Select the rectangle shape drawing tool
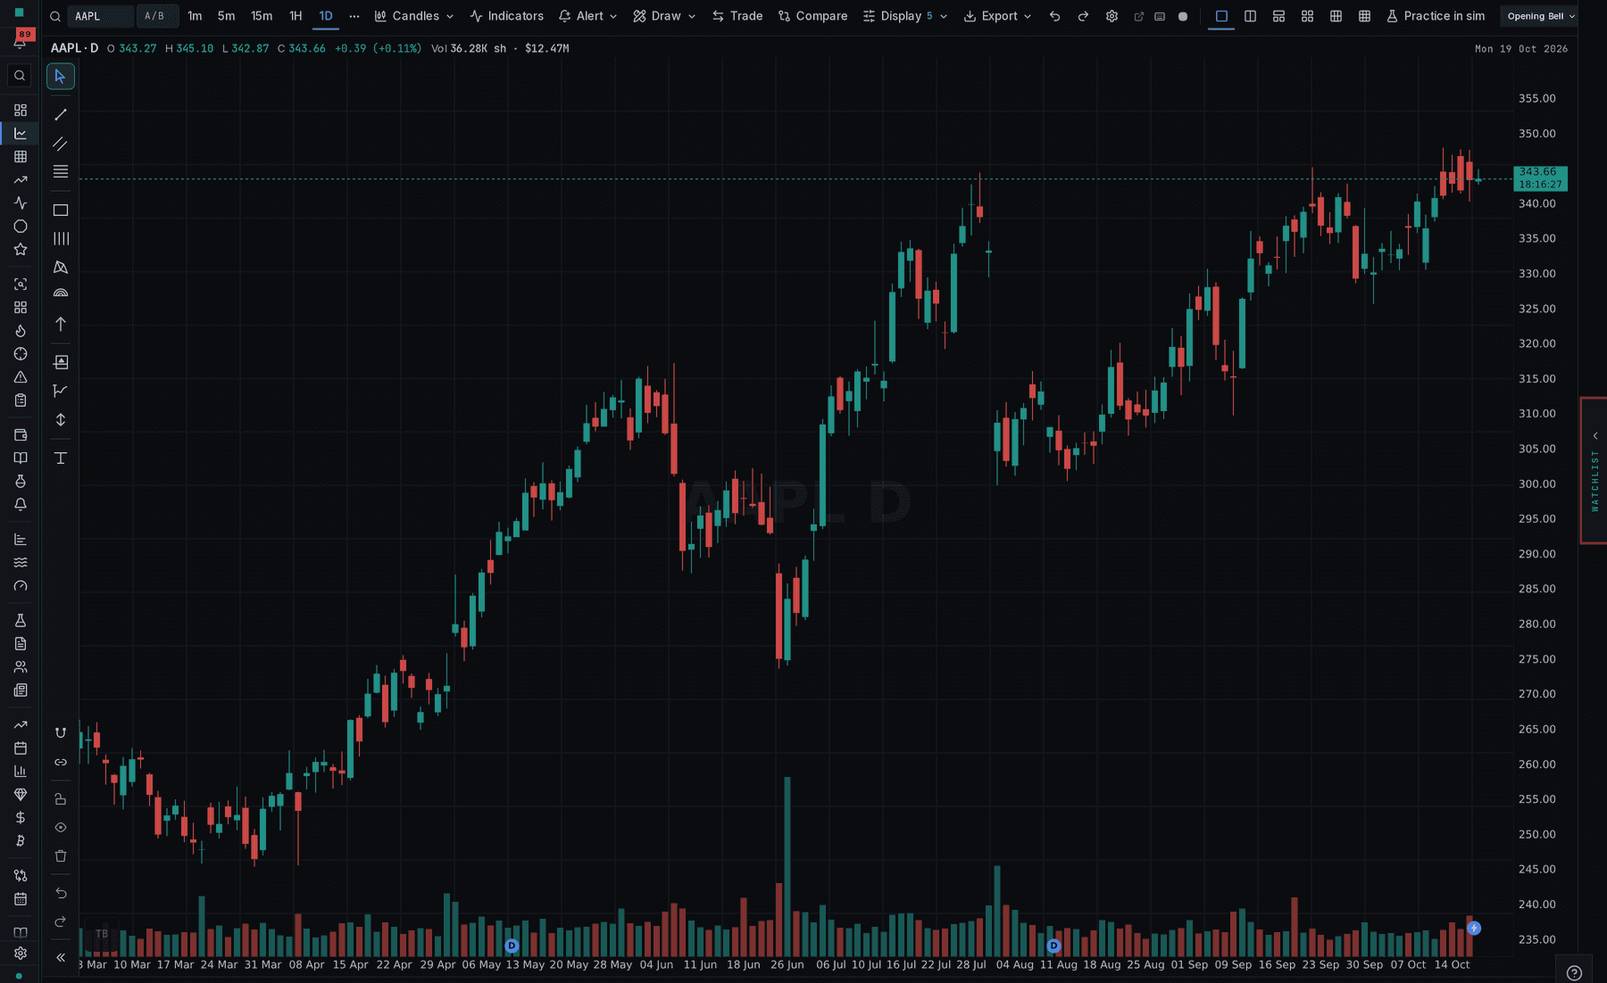The image size is (1607, 983). 61,211
